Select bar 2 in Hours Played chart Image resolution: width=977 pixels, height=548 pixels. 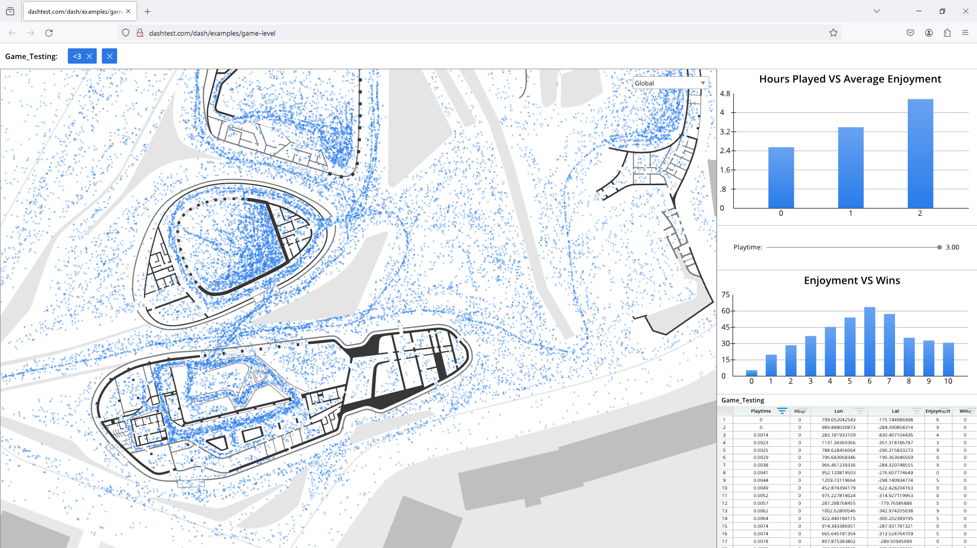point(920,154)
